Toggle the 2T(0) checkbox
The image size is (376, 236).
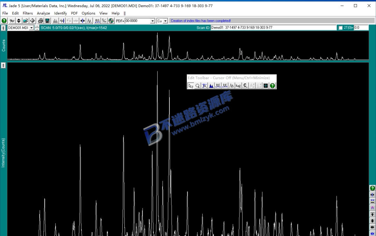click(x=340, y=28)
